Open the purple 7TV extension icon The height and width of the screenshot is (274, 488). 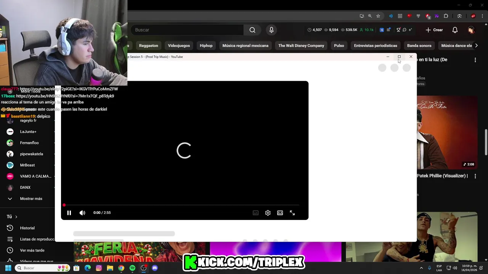(437, 16)
